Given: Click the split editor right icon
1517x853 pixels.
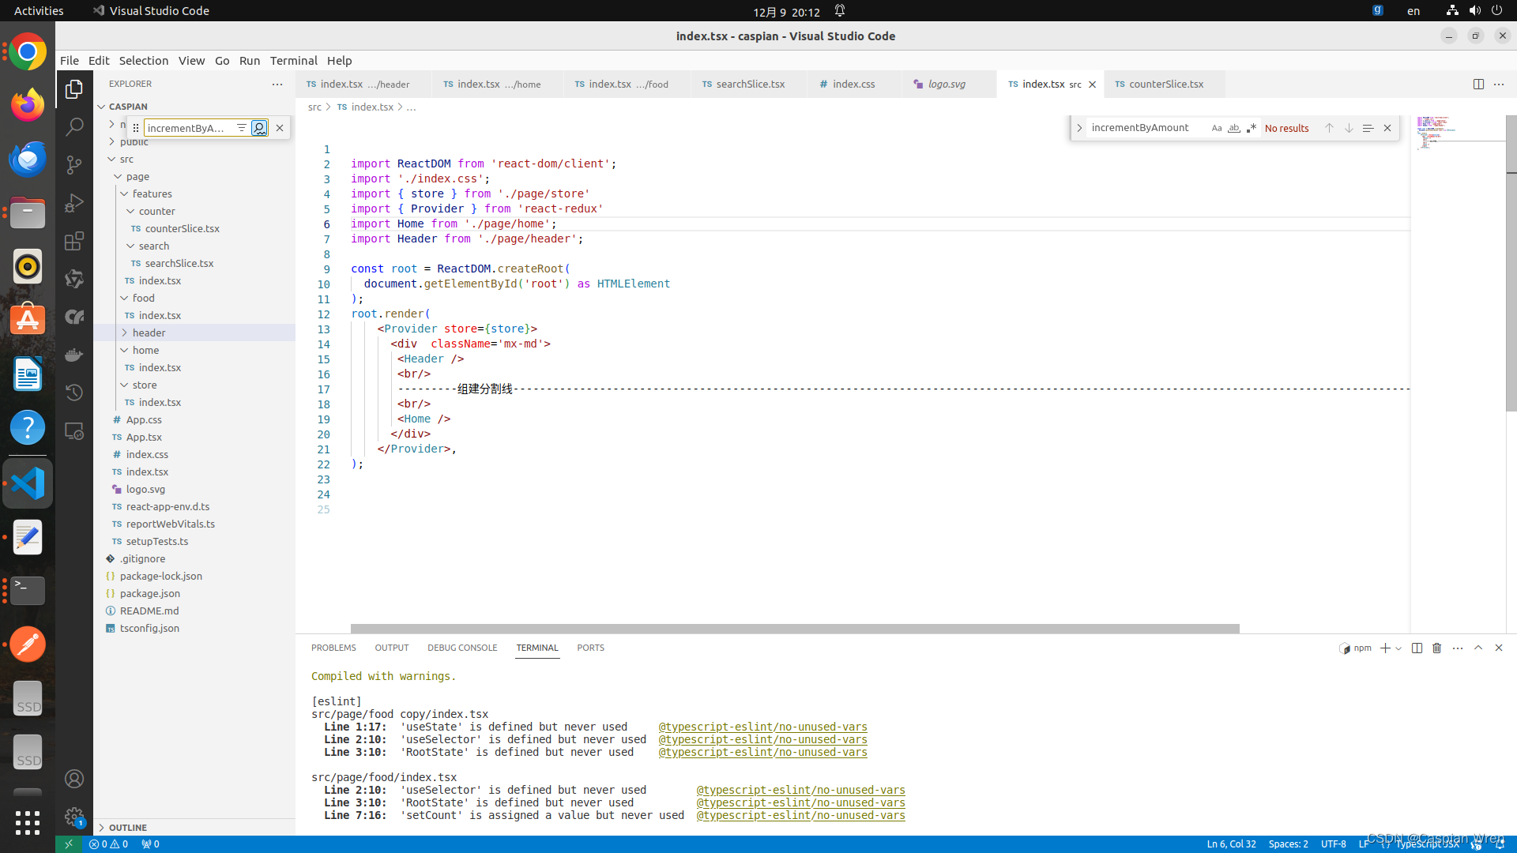Looking at the screenshot, I should coord(1478,85).
